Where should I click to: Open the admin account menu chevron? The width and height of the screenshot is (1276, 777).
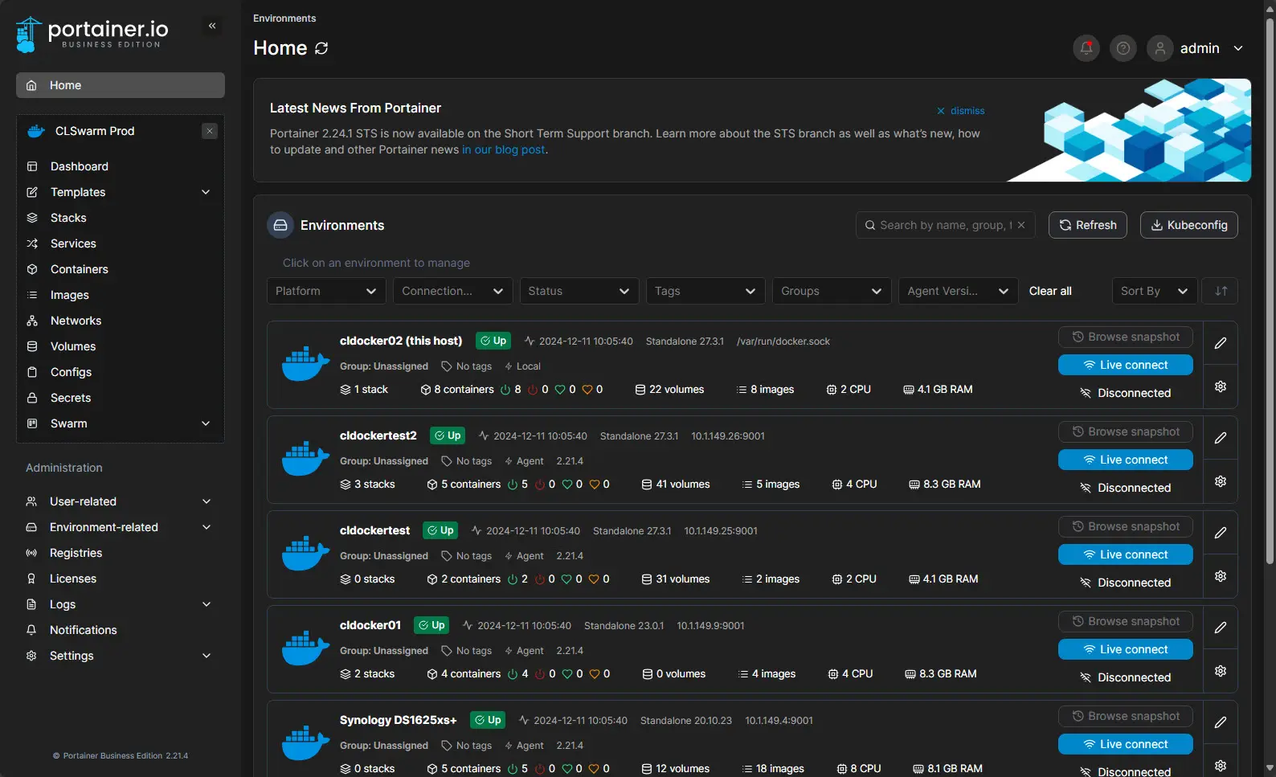click(x=1238, y=48)
